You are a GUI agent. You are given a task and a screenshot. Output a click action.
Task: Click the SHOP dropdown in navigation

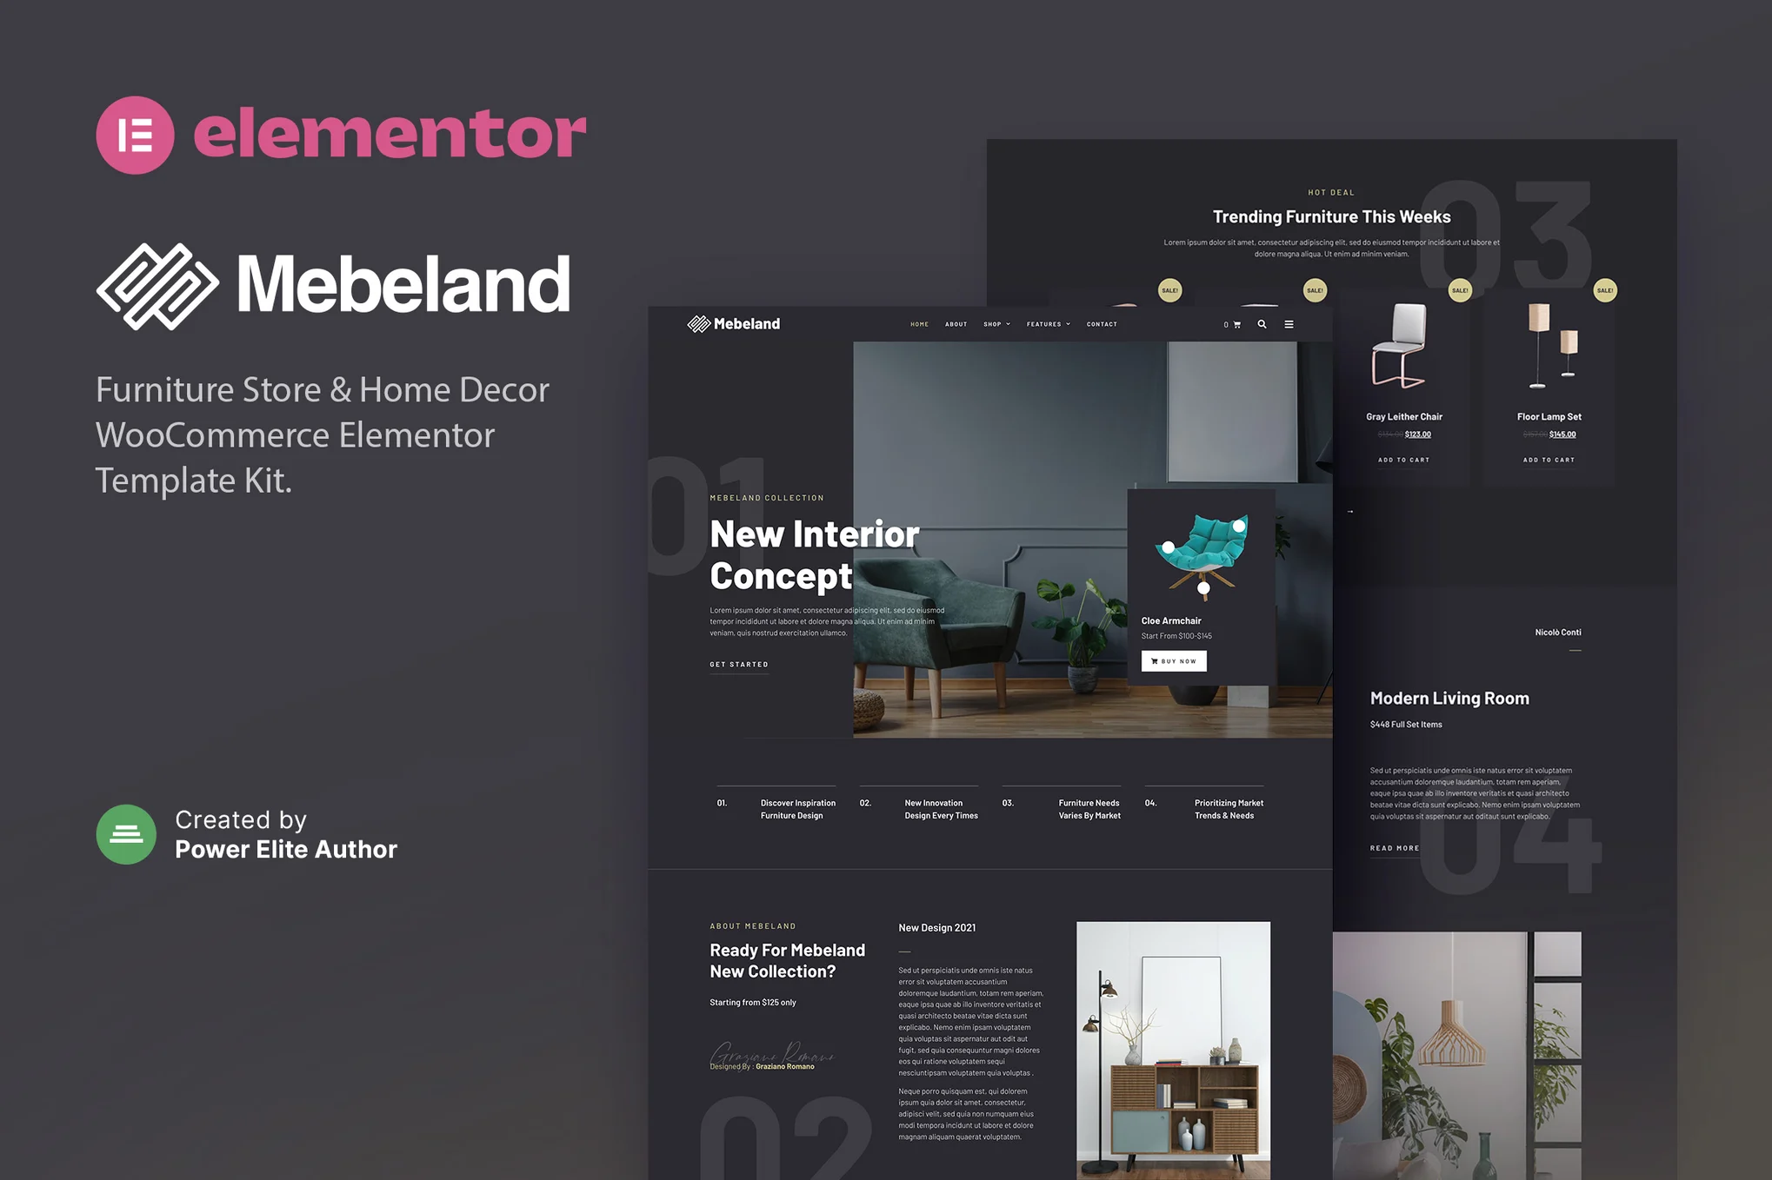997,324
